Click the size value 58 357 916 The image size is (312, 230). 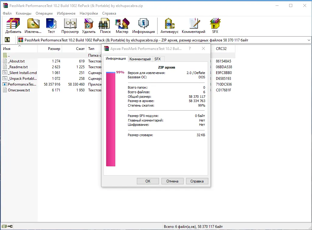point(52,84)
